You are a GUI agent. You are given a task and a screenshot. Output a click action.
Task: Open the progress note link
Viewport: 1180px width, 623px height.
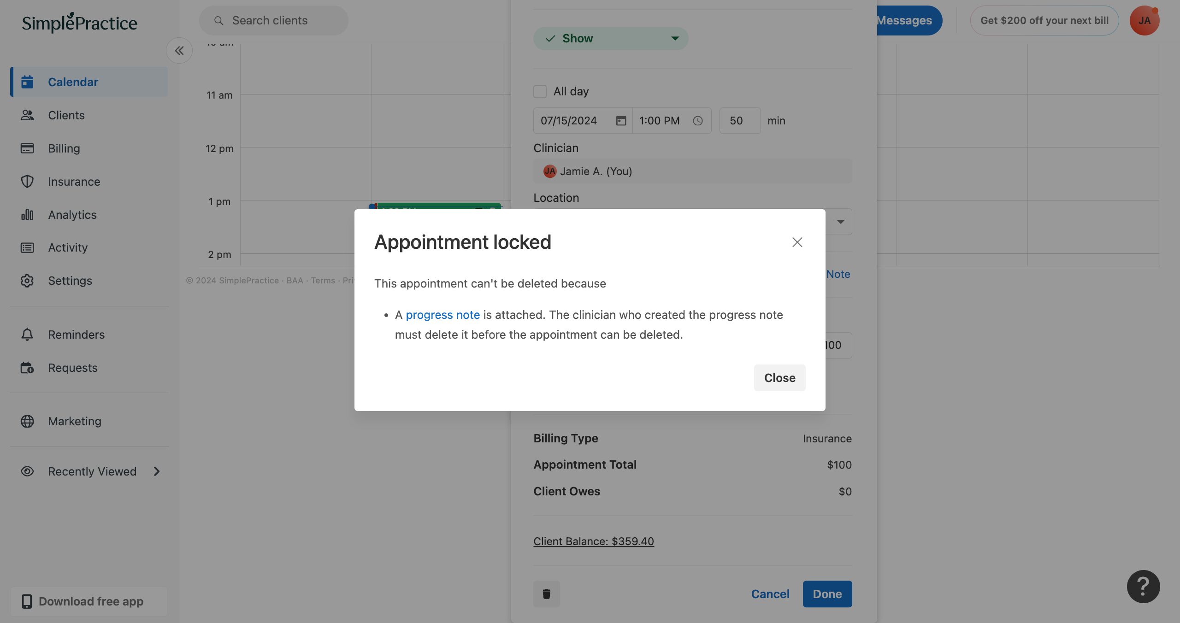coord(442,315)
